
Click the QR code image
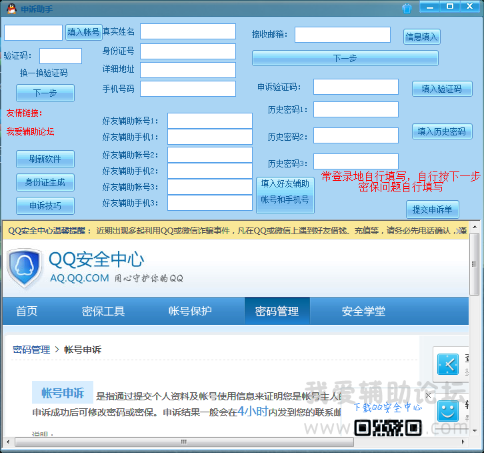pyautogui.click(x=388, y=428)
